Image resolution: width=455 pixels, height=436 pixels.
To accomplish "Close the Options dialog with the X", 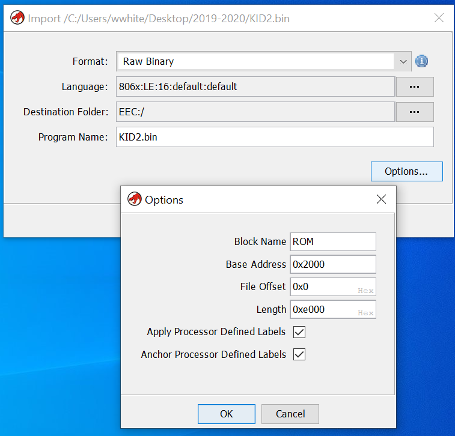I will point(381,199).
